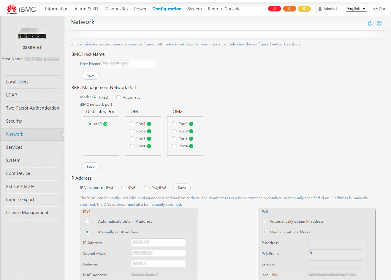The image size is (391, 280).
Task: Open Import/Export in sidebar
Action: tap(32, 200)
